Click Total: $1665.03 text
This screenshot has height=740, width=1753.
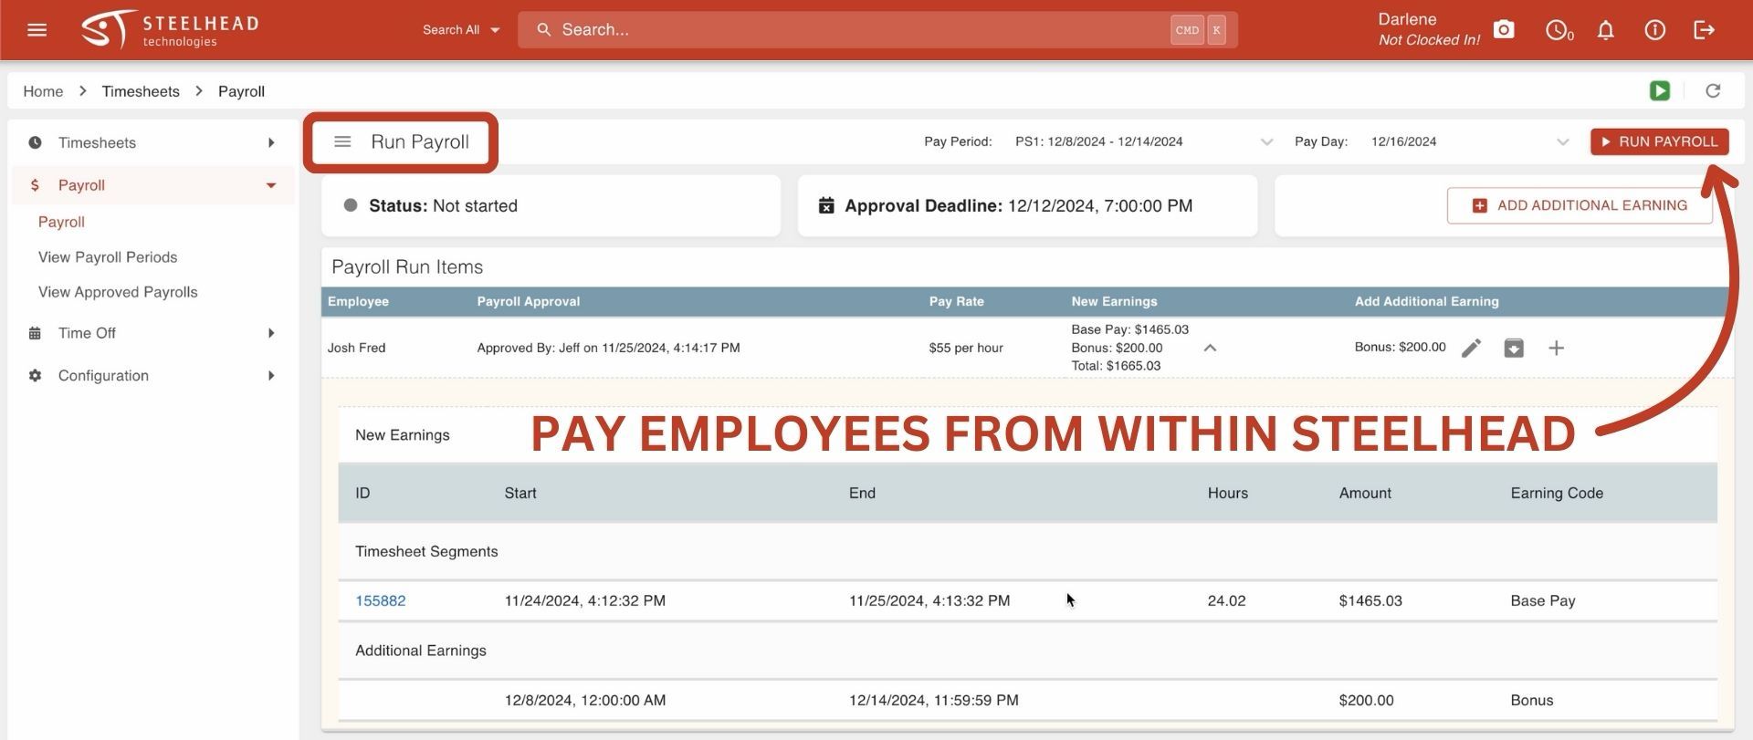click(x=1116, y=366)
